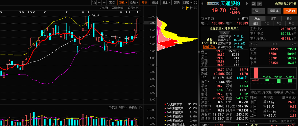The height and width of the screenshot is (126, 298).
Task: Click the orange 交易 trade button
Action: point(290,11)
